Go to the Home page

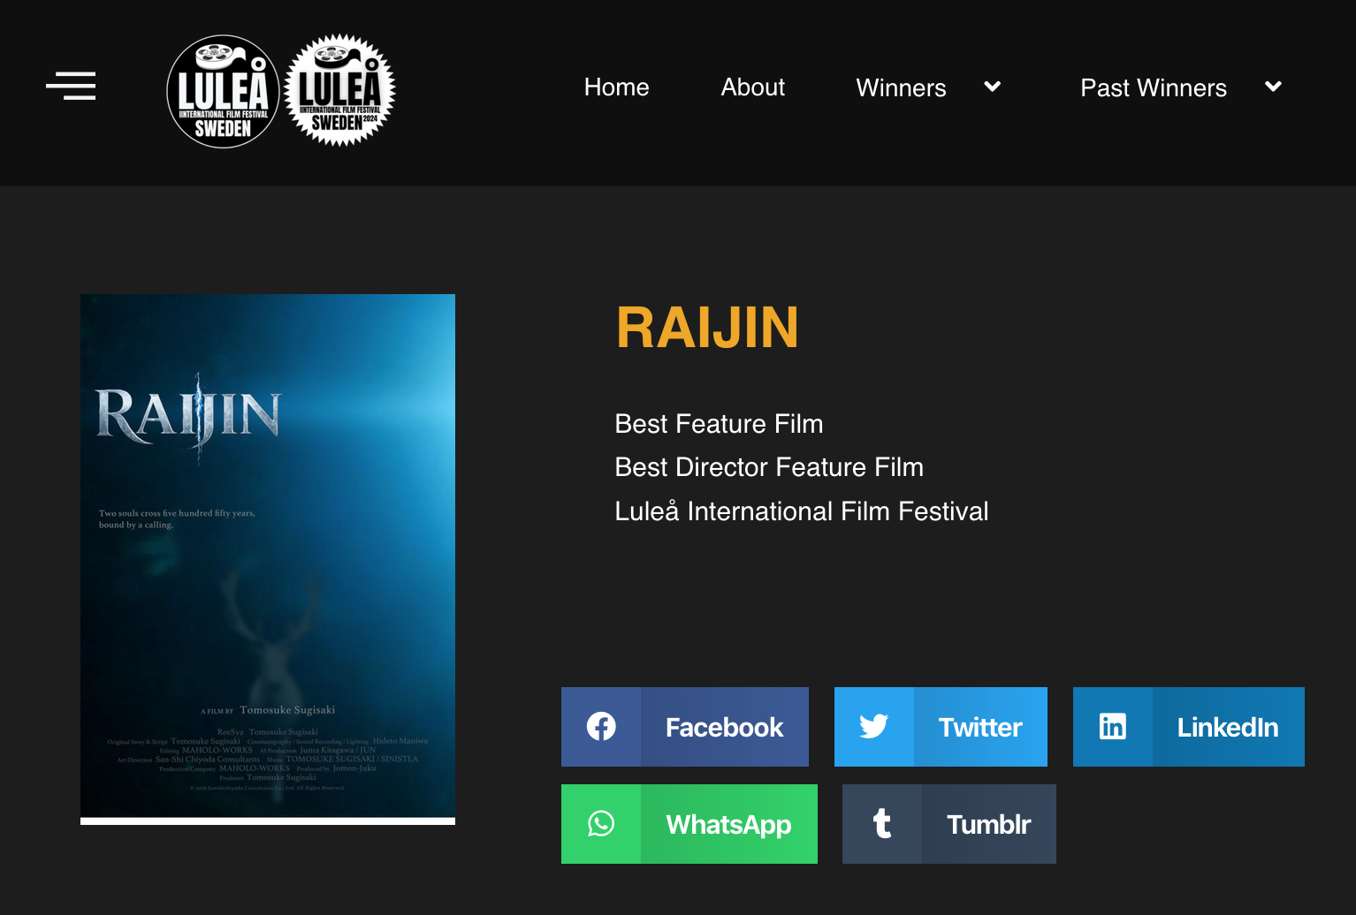(x=616, y=87)
